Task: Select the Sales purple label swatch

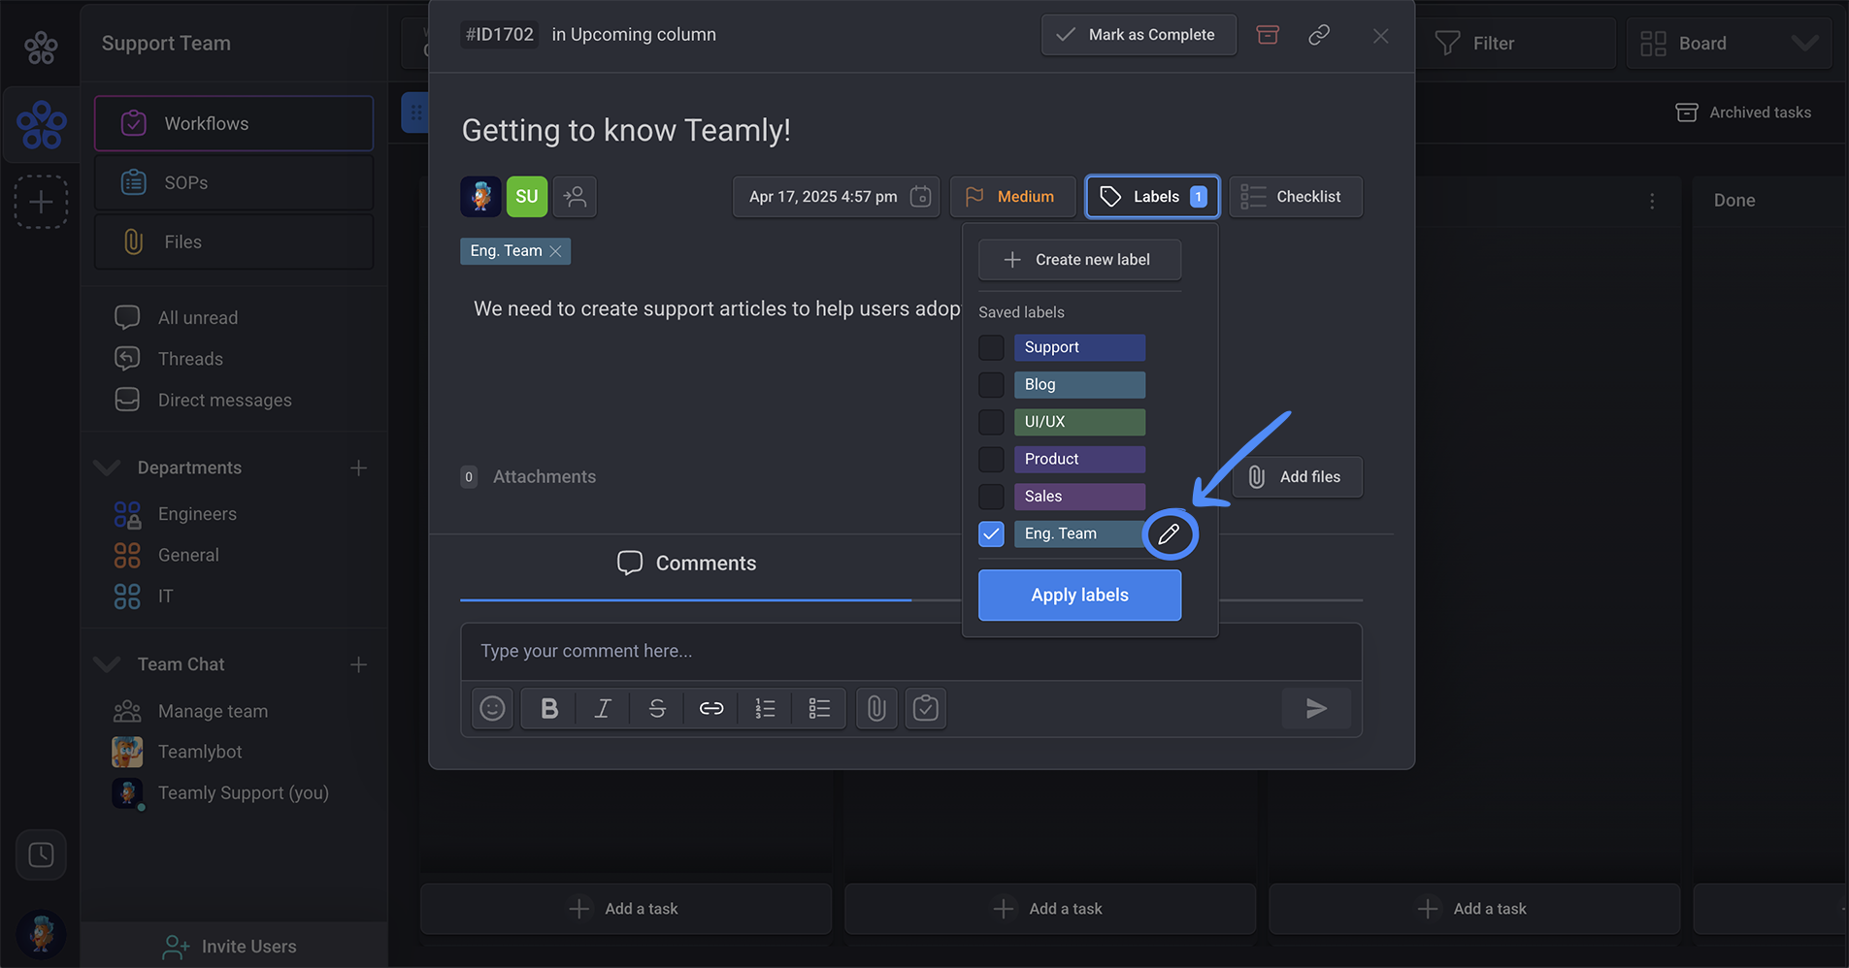Action: [x=1079, y=497]
